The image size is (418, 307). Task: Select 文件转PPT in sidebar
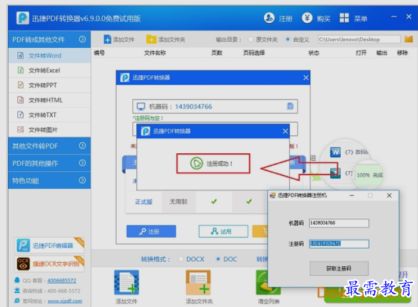[x=49, y=85]
